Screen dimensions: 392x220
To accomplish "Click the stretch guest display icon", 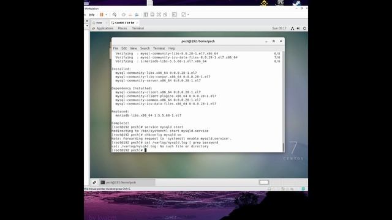I will click(x=184, y=15).
